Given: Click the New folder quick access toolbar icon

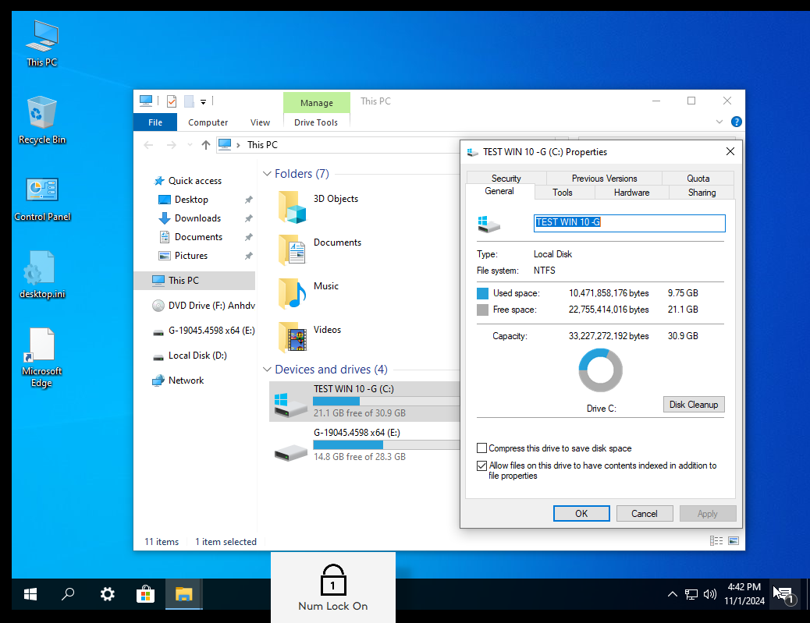Looking at the screenshot, I should pyautogui.click(x=189, y=101).
